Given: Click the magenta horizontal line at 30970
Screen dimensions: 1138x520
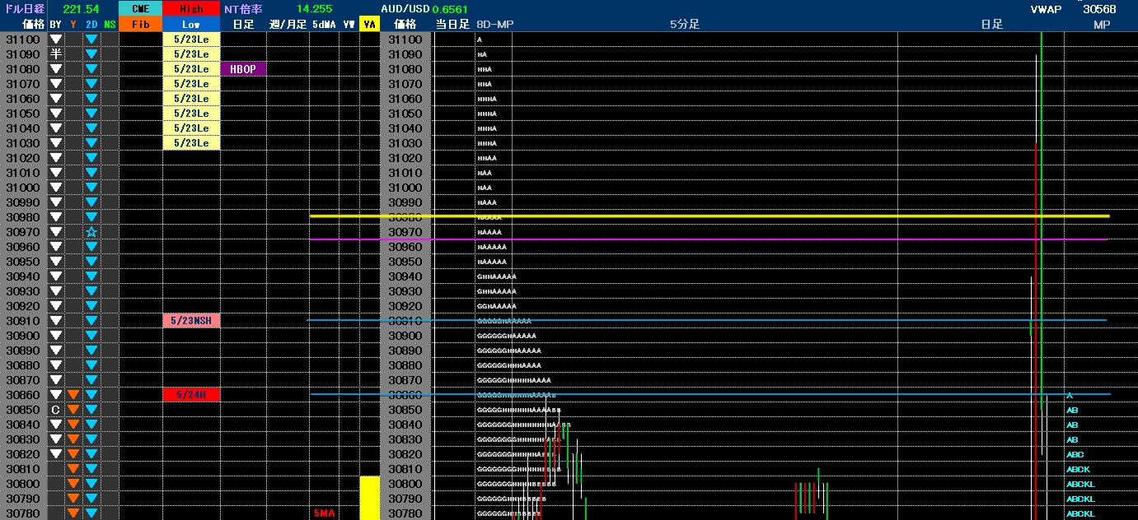Looking at the screenshot, I should click(x=709, y=239).
